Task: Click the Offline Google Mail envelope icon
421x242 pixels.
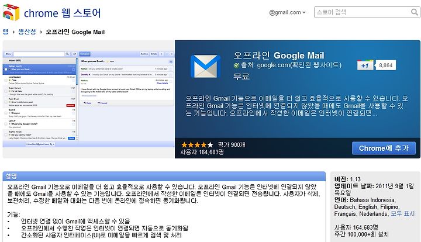Action: (x=205, y=66)
